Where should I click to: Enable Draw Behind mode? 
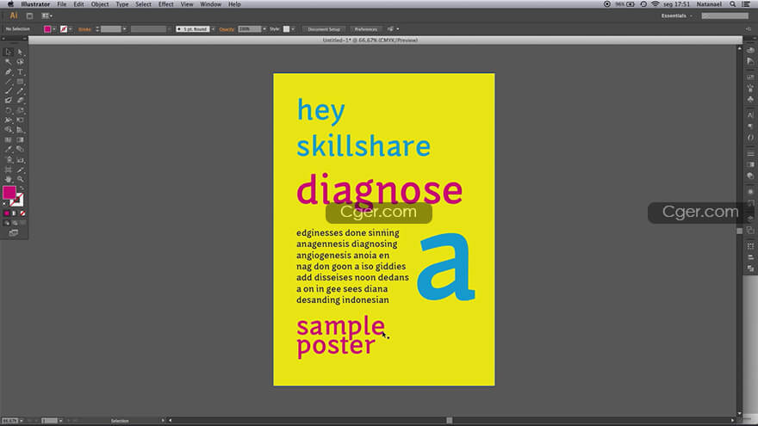pyautogui.click(x=15, y=223)
